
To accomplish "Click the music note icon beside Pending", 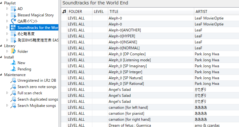I will point(14,69).
